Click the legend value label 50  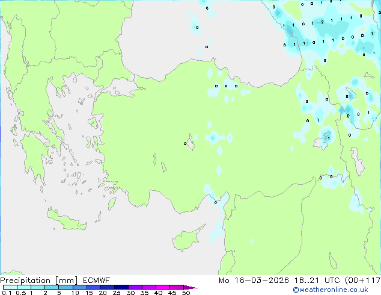tap(186, 293)
